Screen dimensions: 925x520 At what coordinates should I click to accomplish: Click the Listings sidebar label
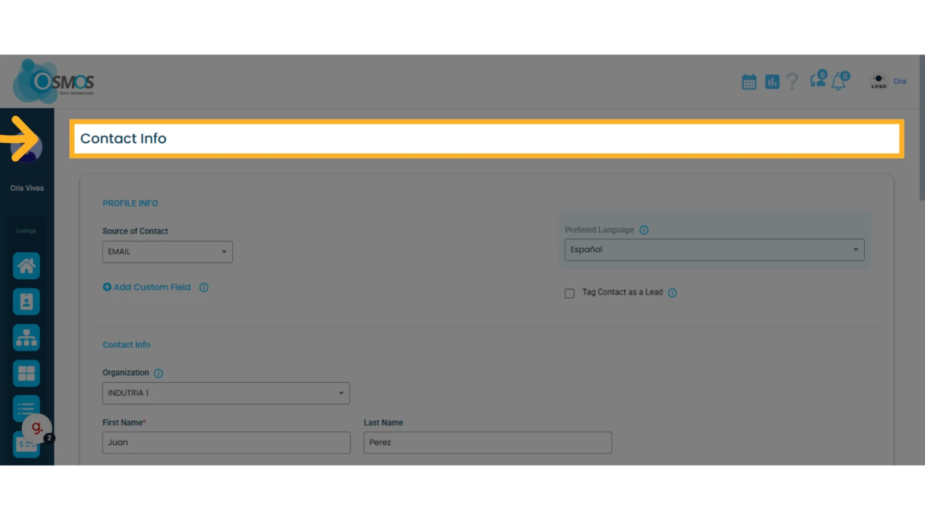[26, 231]
